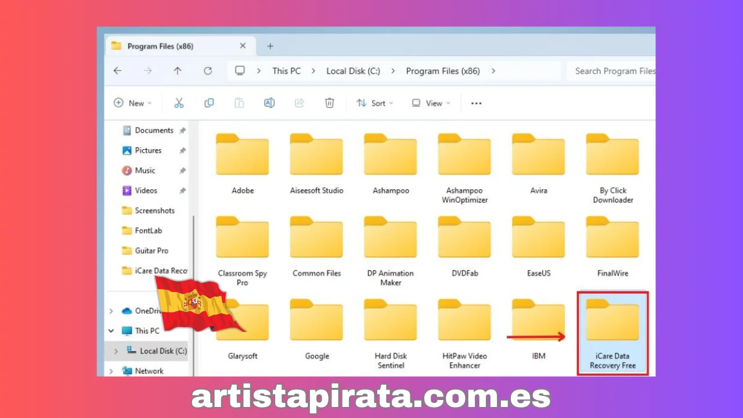Click the Delete trash icon
This screenshot has height=418, width=743.
point(329,103)
